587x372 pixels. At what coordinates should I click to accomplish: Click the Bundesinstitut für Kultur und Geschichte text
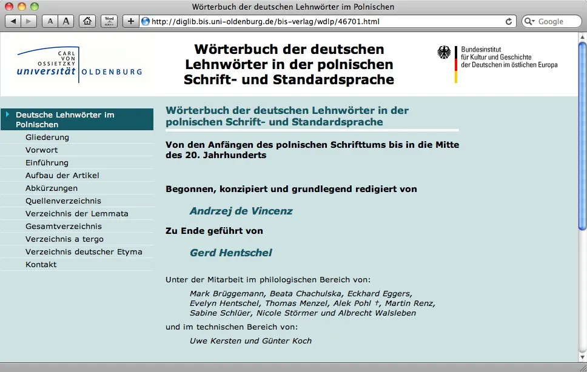point(509,57)
